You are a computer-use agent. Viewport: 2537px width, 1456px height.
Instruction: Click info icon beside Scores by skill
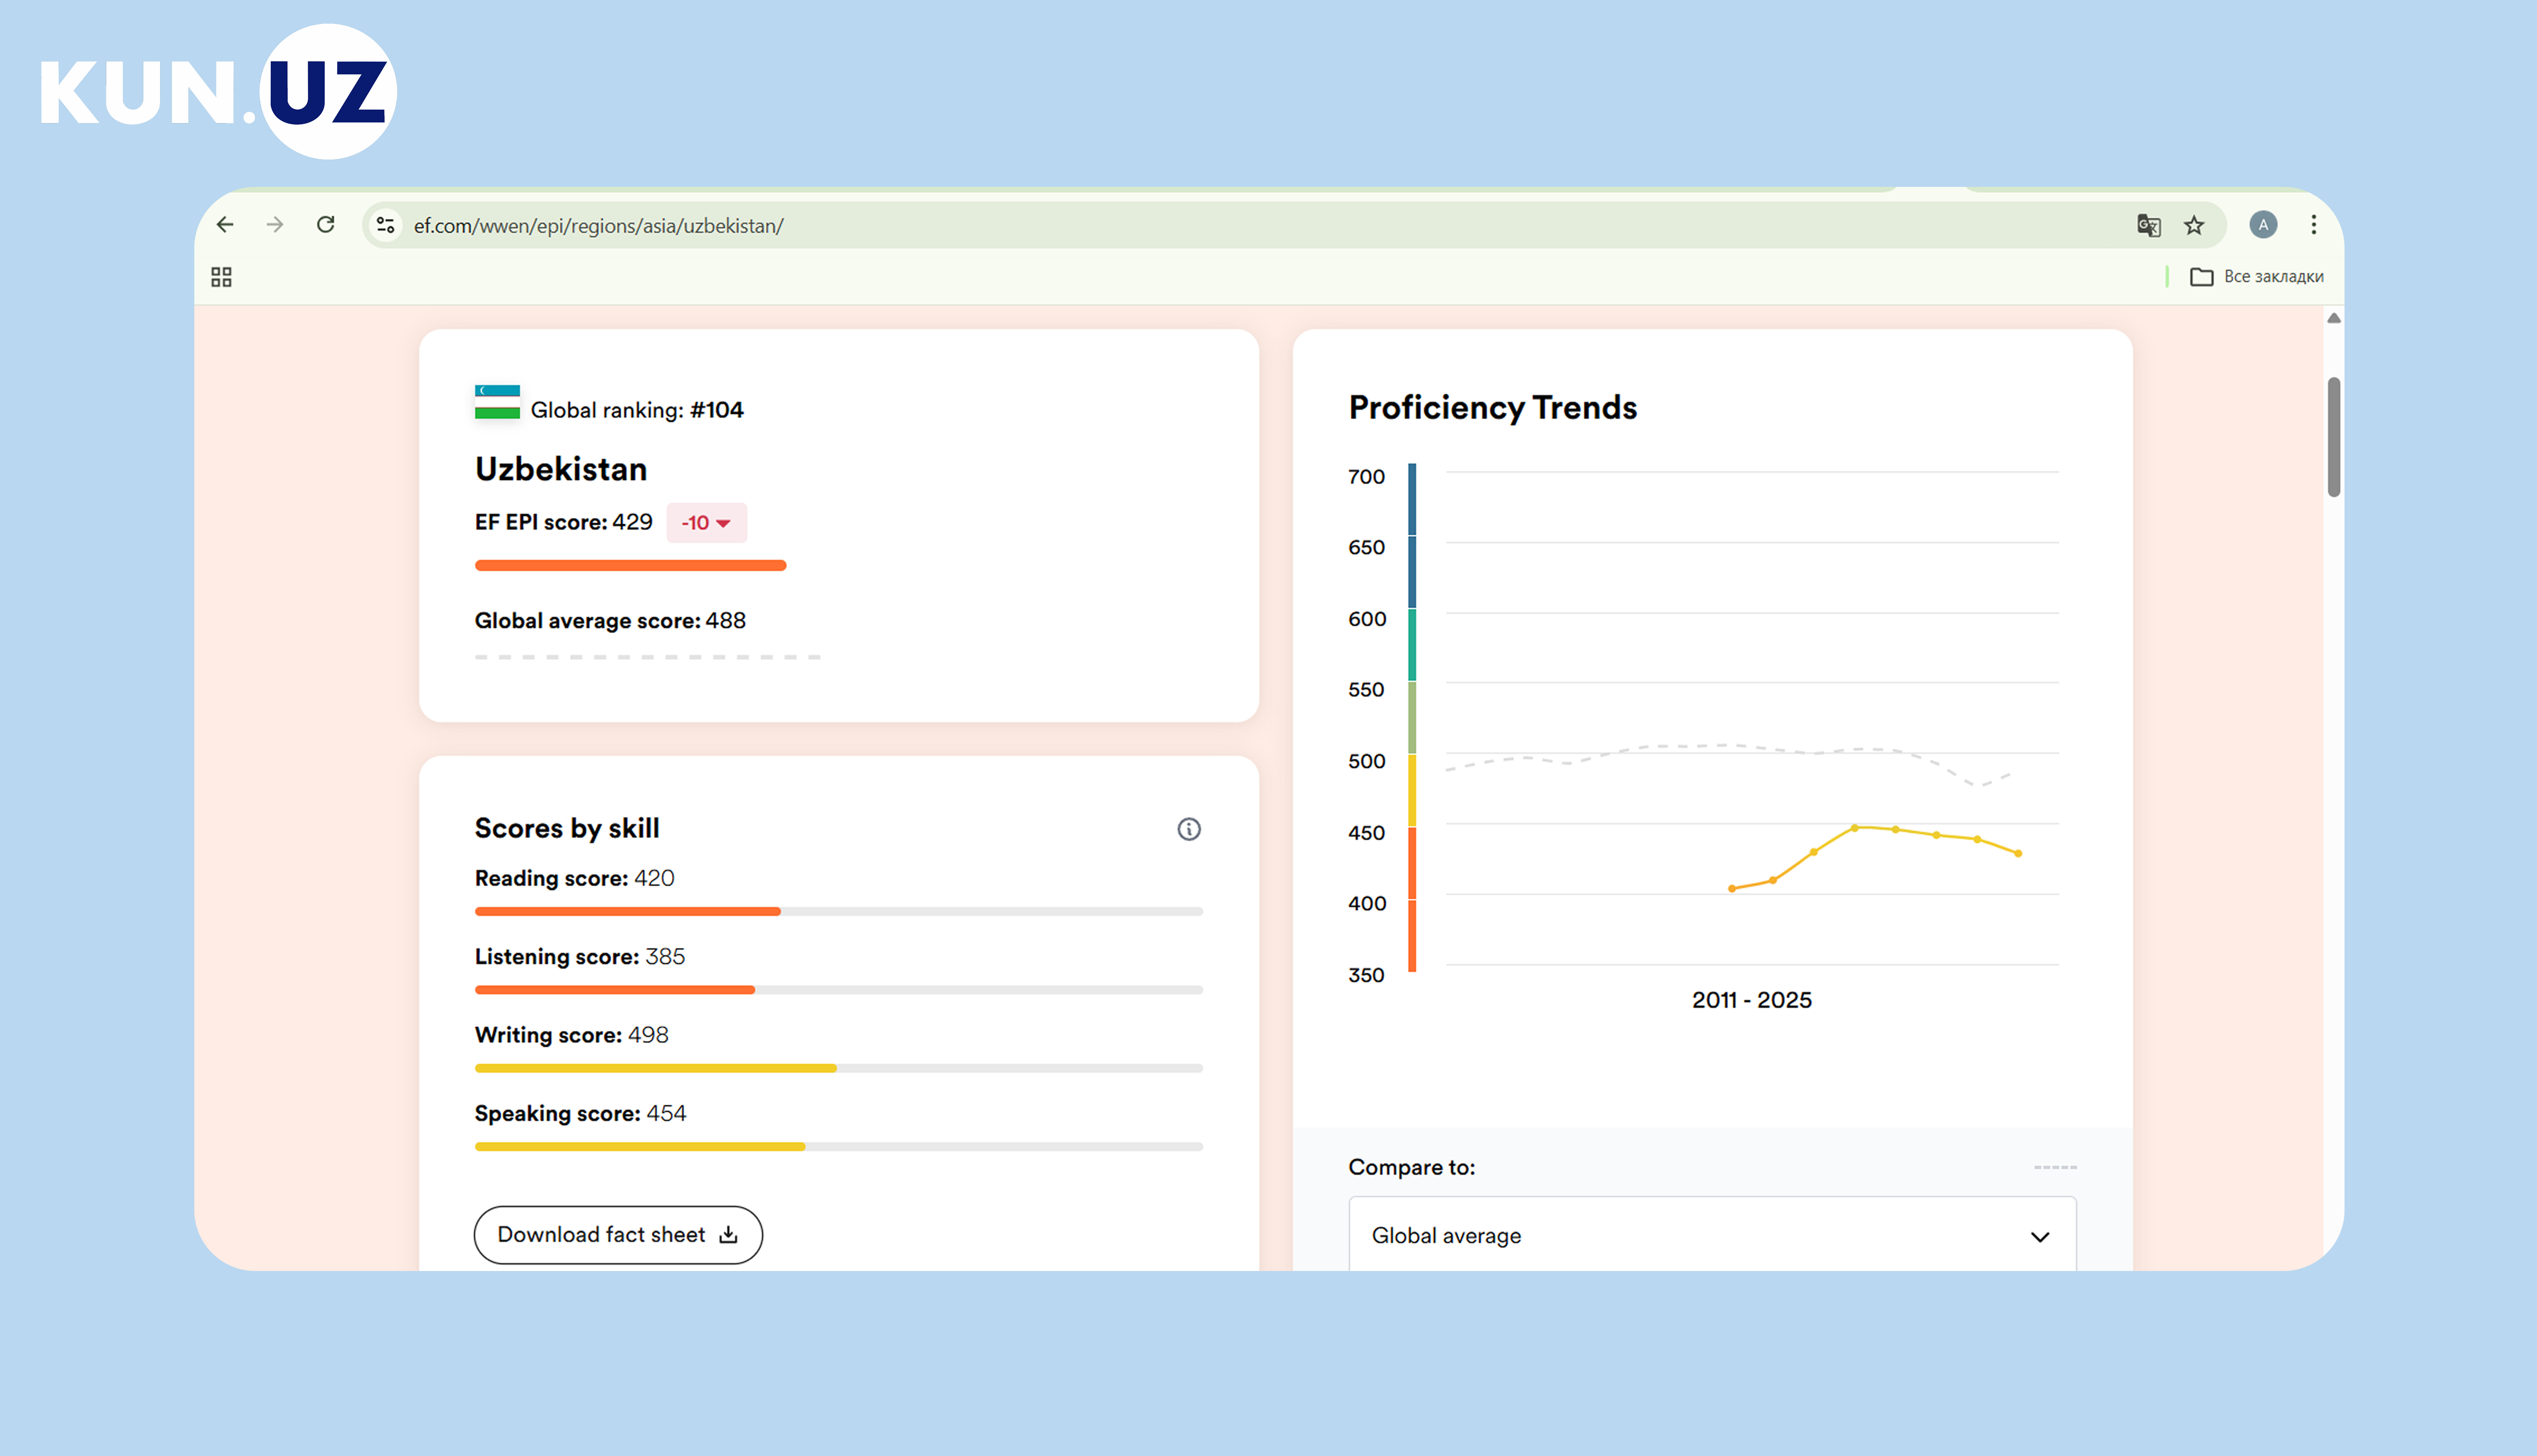point(1188,829)
